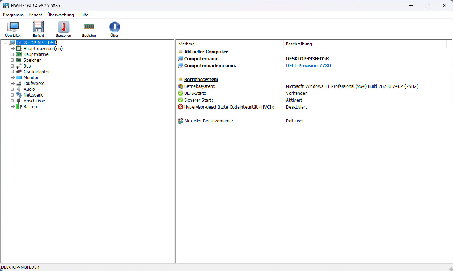Click the Audio speaker icon

[x=19, y=89]
